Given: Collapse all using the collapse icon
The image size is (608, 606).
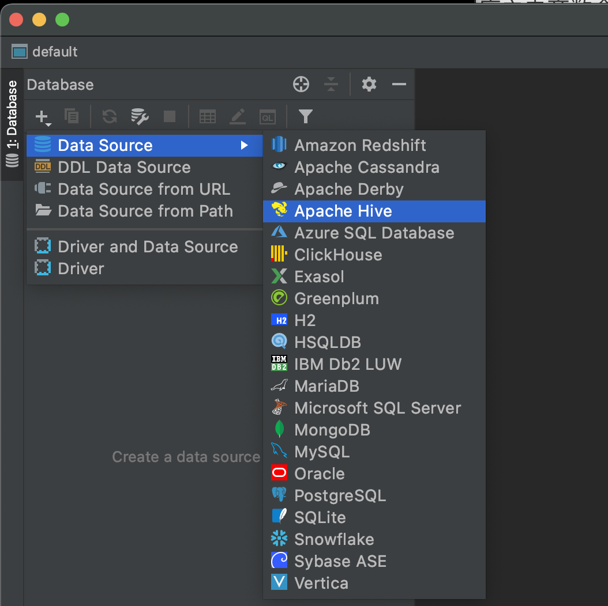Looking at the screenshot, I should (331, 84).
